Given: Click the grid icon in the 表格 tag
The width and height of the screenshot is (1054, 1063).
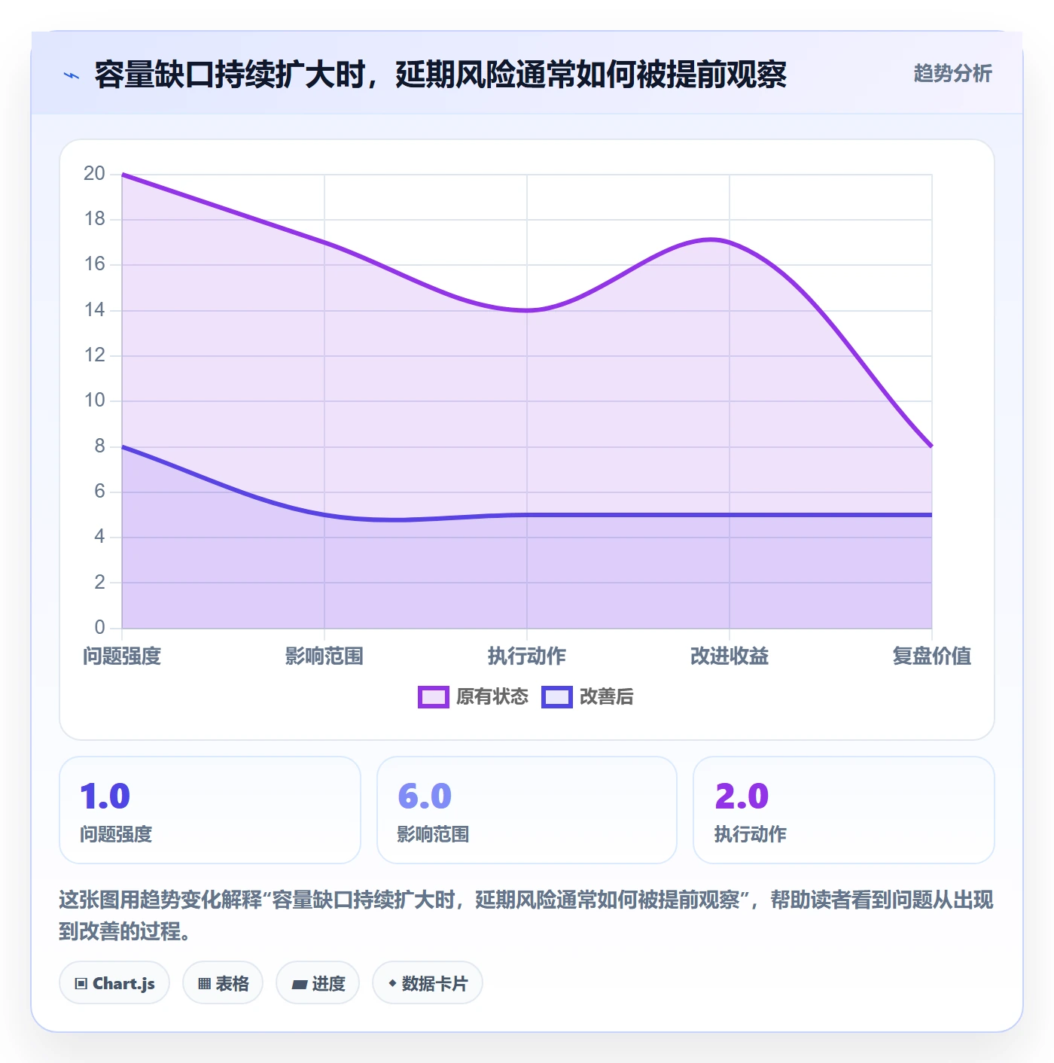Looking at the screenshot, I should [204, 984].
